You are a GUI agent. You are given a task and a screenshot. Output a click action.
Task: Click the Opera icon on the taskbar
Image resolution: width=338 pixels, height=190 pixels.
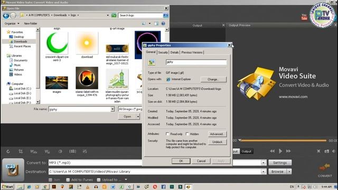[155, 187]
